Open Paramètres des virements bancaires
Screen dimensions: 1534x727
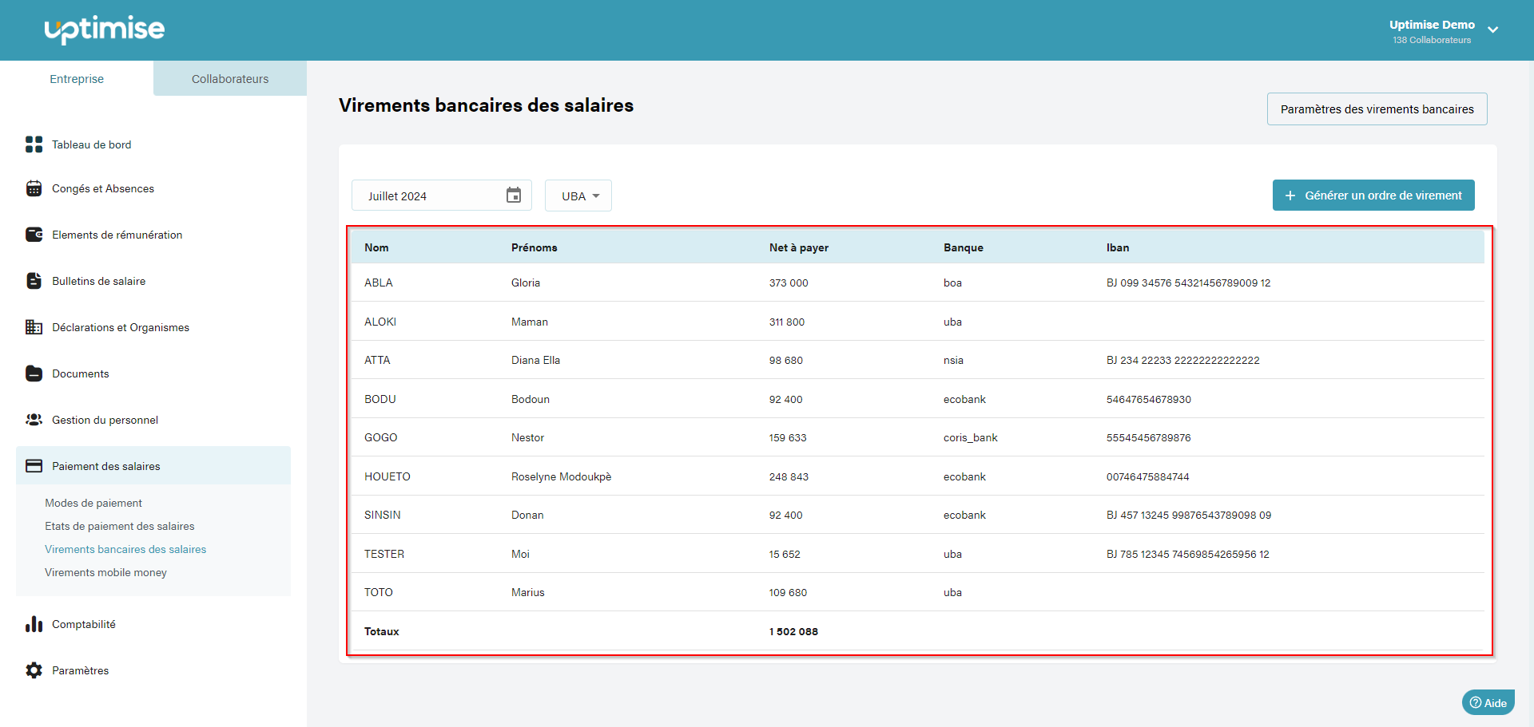click(1377, 109)
